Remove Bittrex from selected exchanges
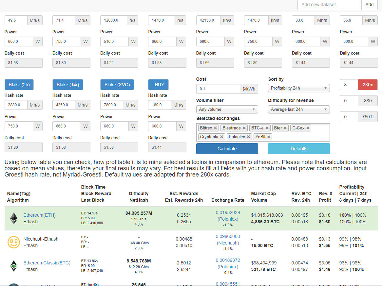This screenshot has height=286, width=382. [215, 128]
